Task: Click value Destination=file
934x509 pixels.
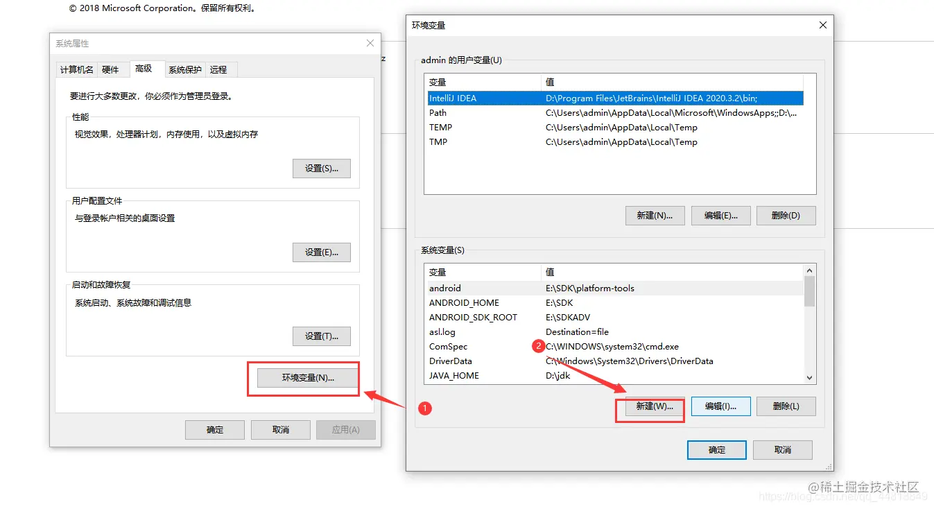Action: [577, 332]
